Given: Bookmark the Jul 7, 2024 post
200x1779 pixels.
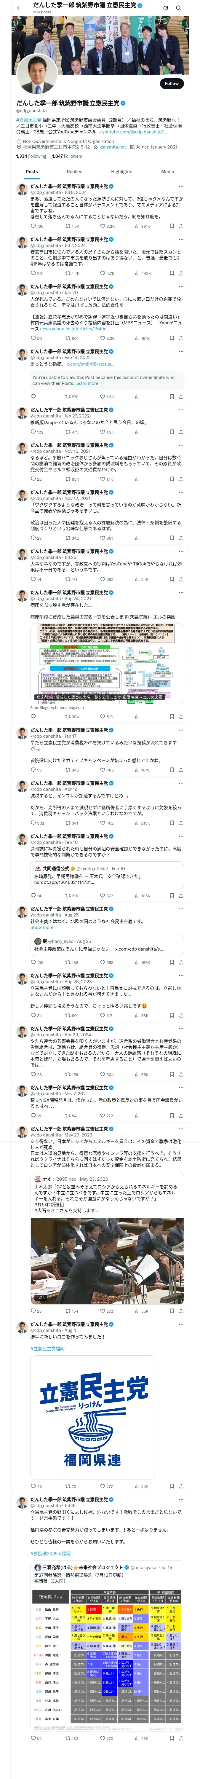Looking at the screenshot, I should (172, 273).
